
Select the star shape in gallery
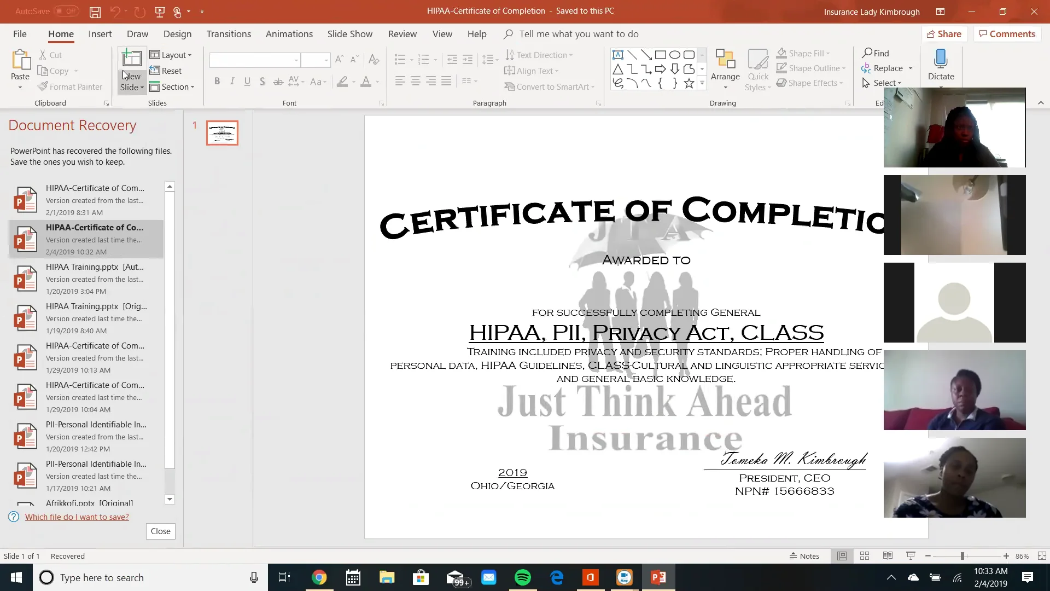pyautogui.click(x=689, y=83)
